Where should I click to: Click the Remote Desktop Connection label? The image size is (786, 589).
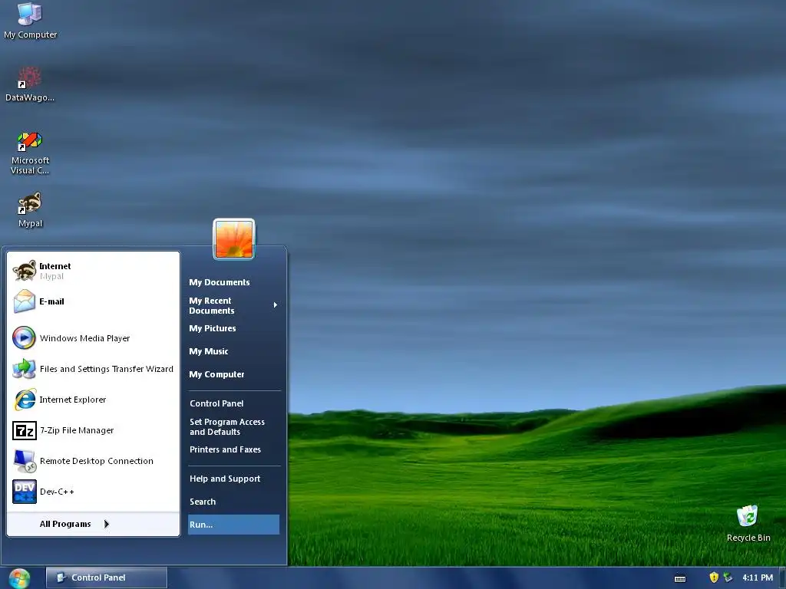coord(96,461)
